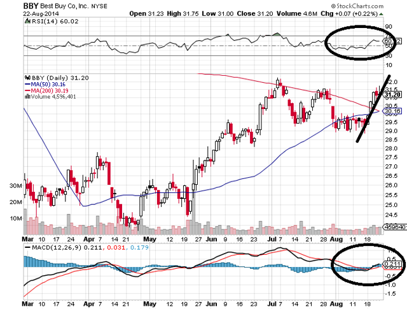Click the Low 31.00 value
407x309 pixels.
pos(217,13)
